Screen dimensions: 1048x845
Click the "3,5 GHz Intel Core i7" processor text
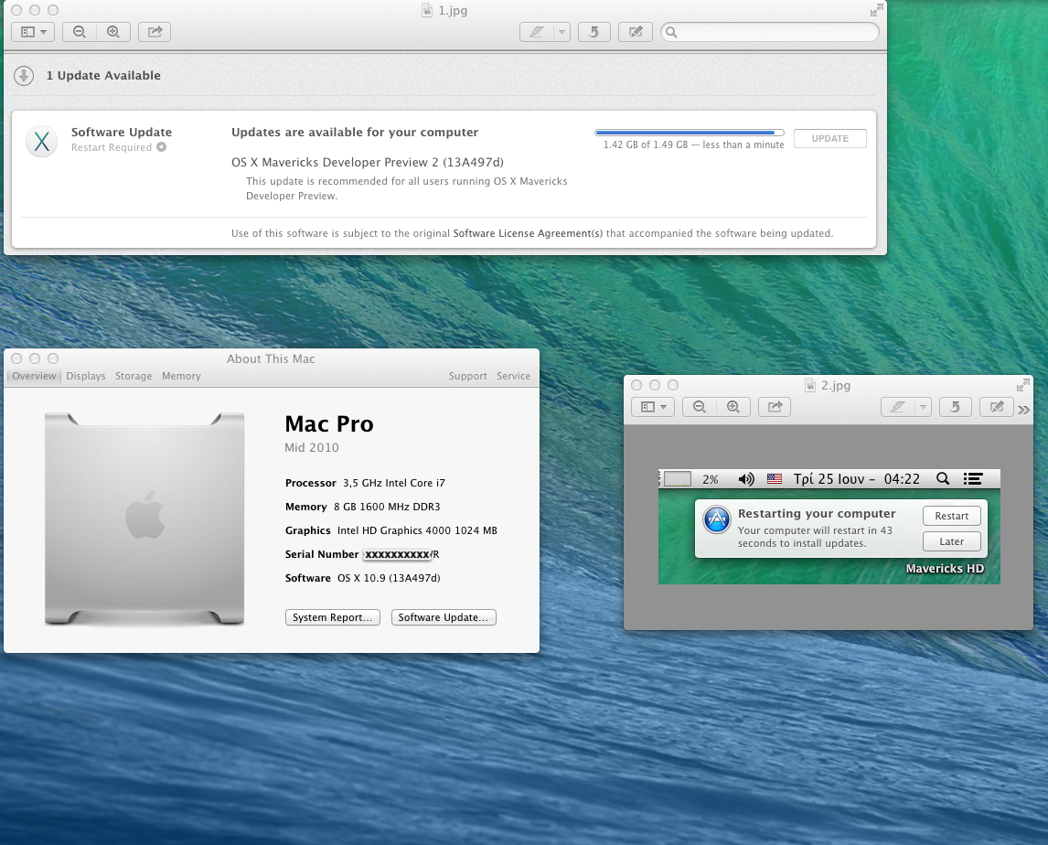[x=394, y=483]
